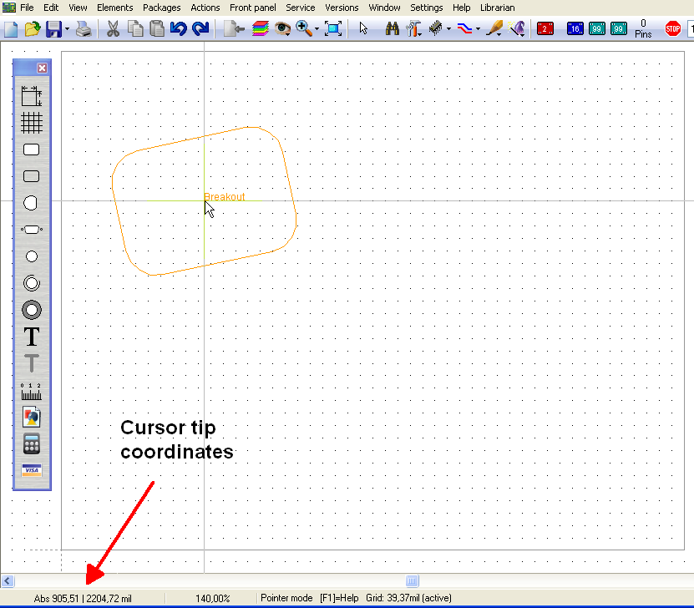Select the black bold T text tool

point(32,337)
